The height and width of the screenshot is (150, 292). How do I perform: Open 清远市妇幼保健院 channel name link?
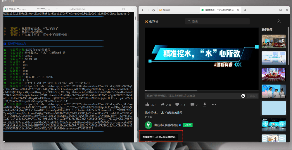(x=166, y=125)
